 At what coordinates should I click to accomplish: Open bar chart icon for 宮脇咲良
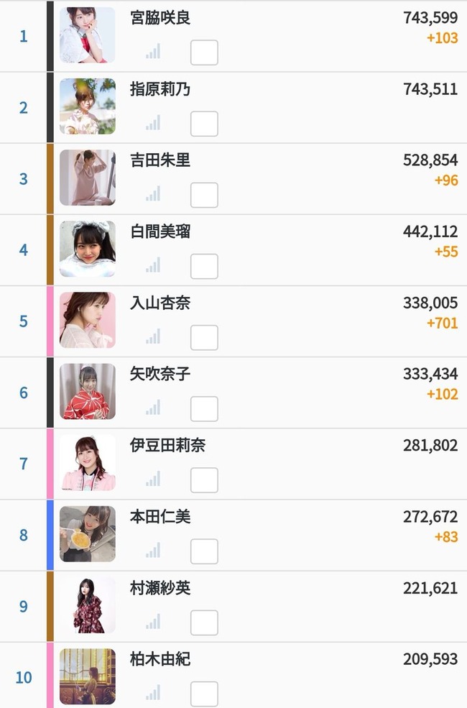click(x=153, y=52)
